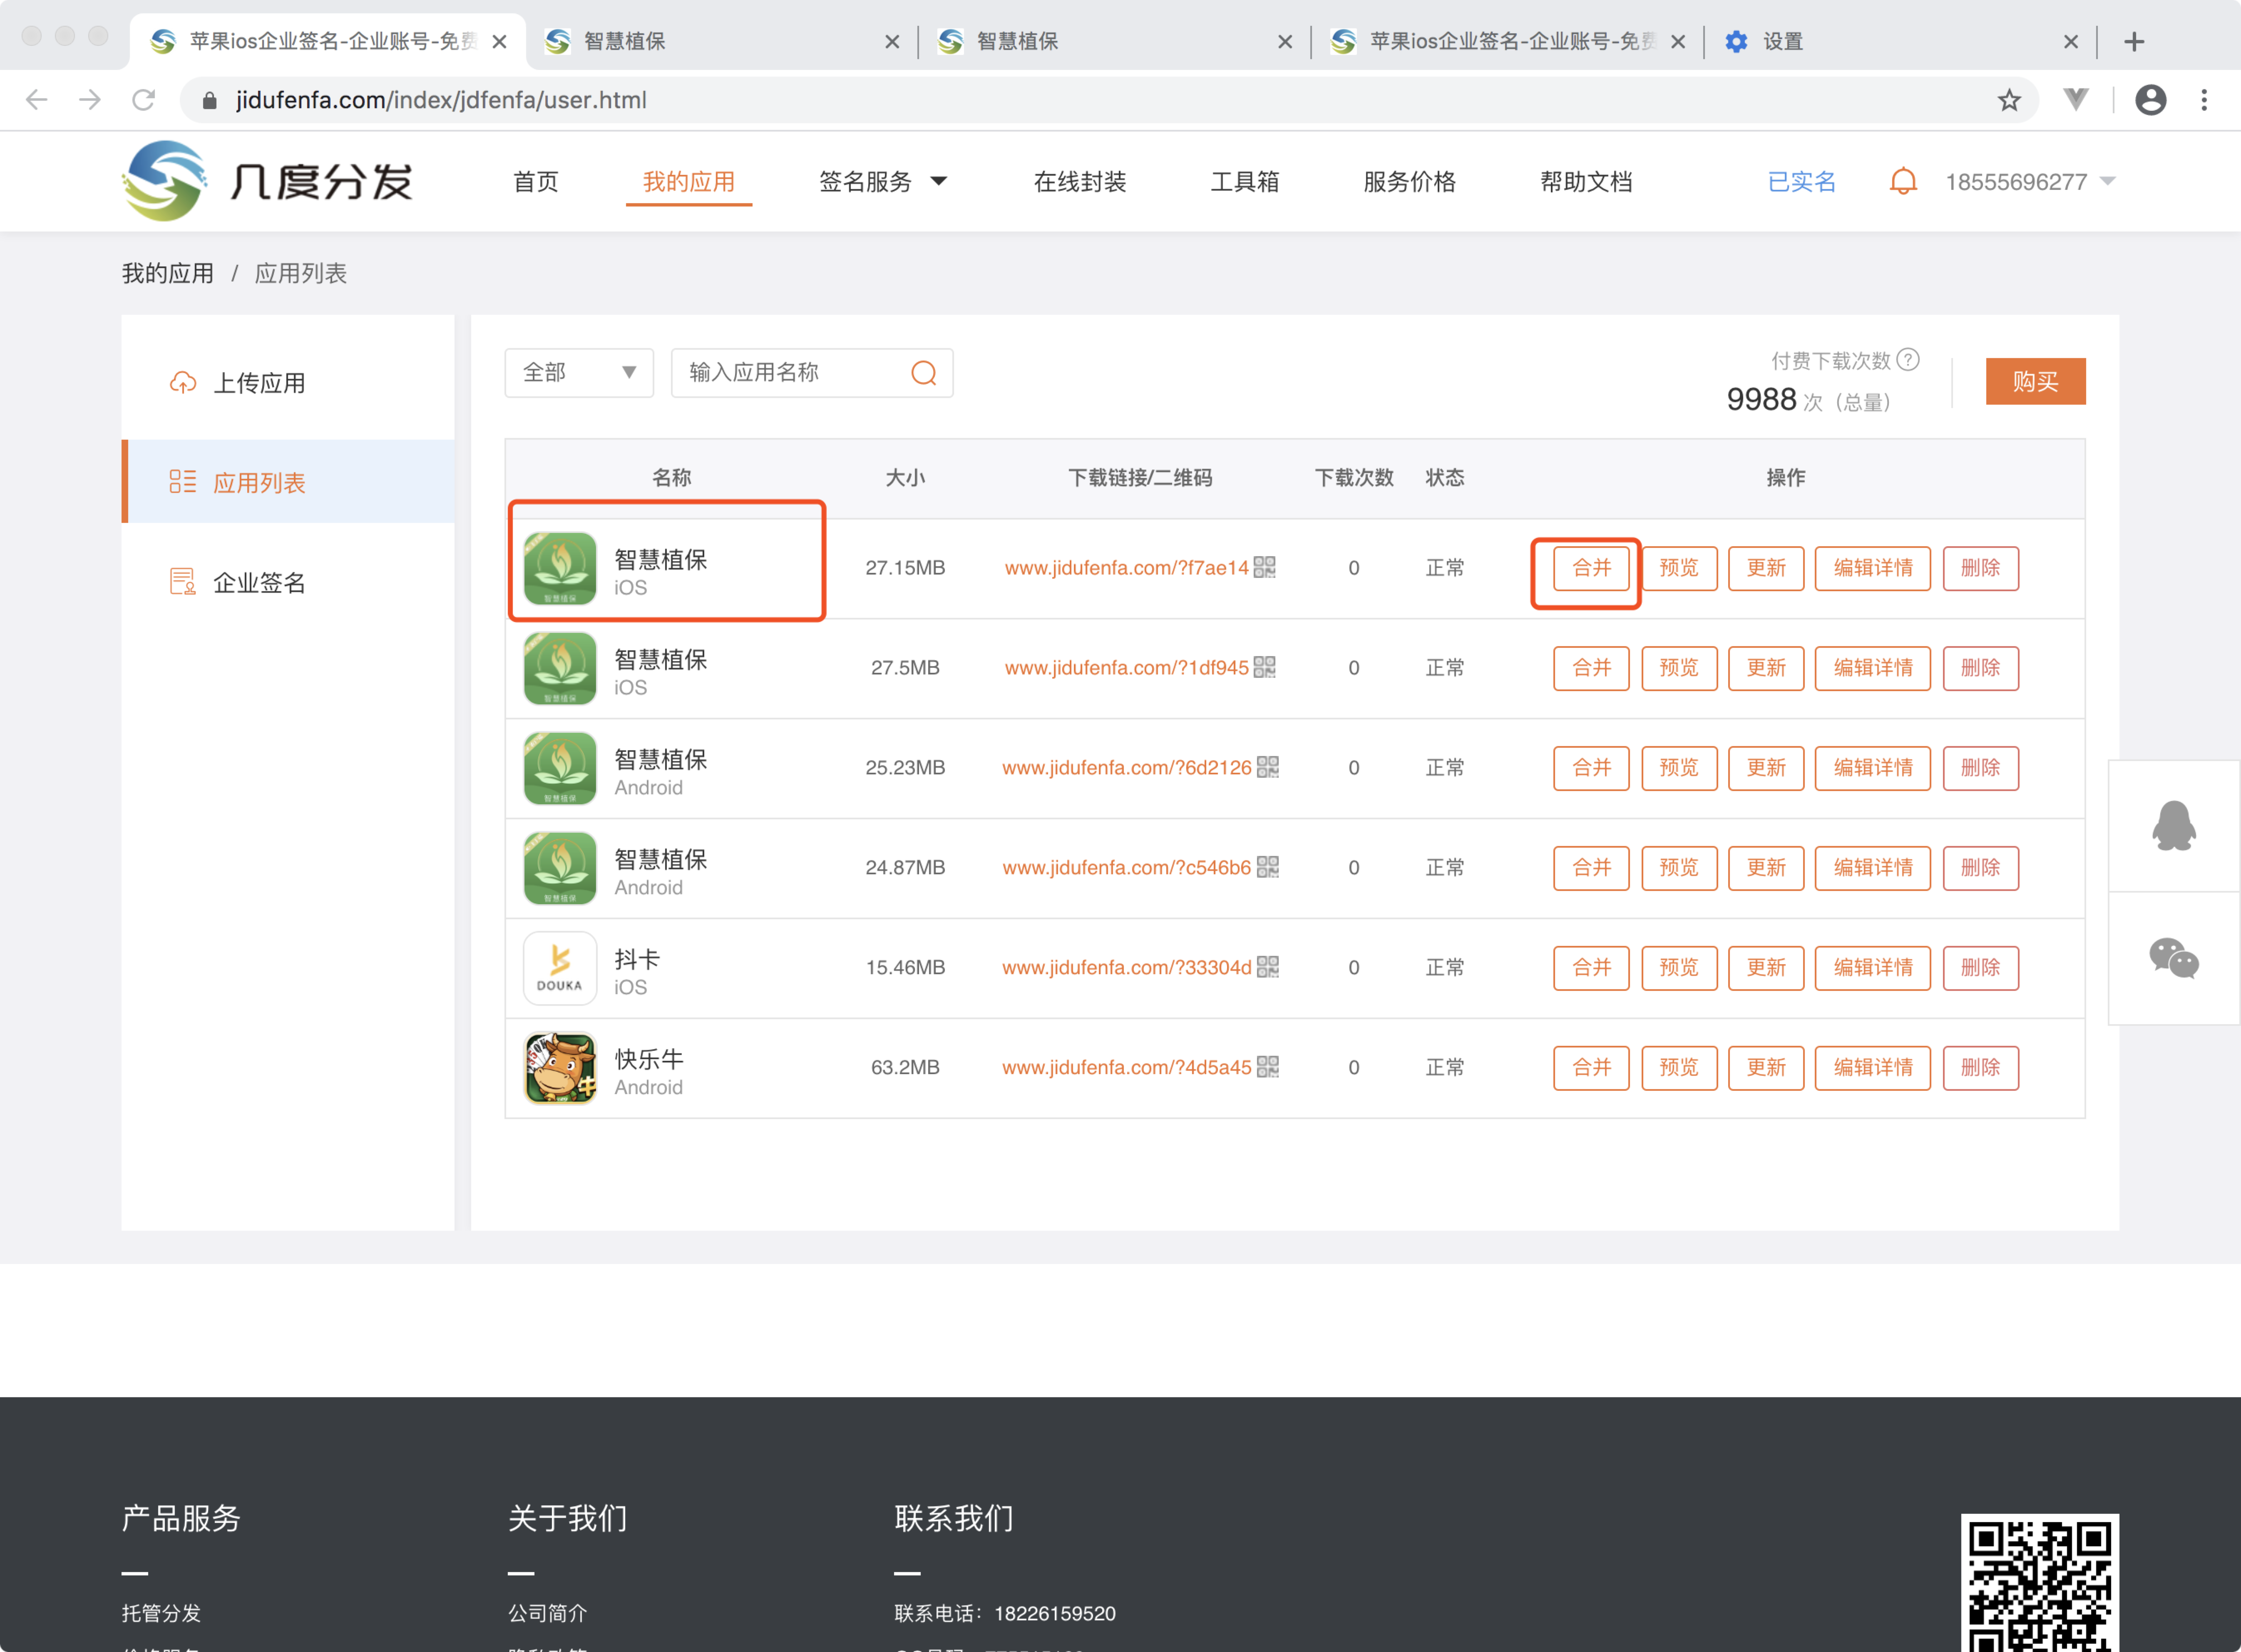Click the 几度分发 site logo
The image size is (2241, 1652).
point(267,181)
